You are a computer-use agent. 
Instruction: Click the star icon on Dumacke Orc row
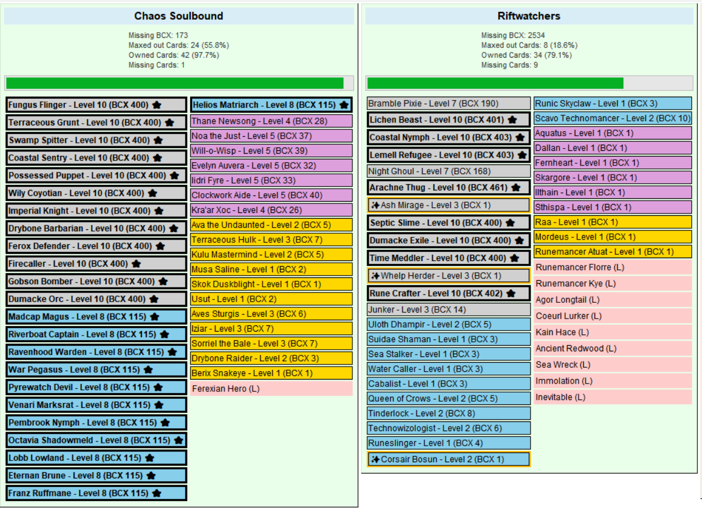pyautogui.click(x=154, y=299)
